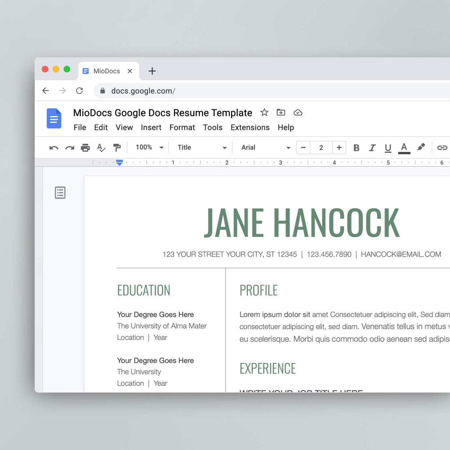This screenshot has width=450, height=450.
Task: Open the Print icon
Action: (x=85, y=148)
